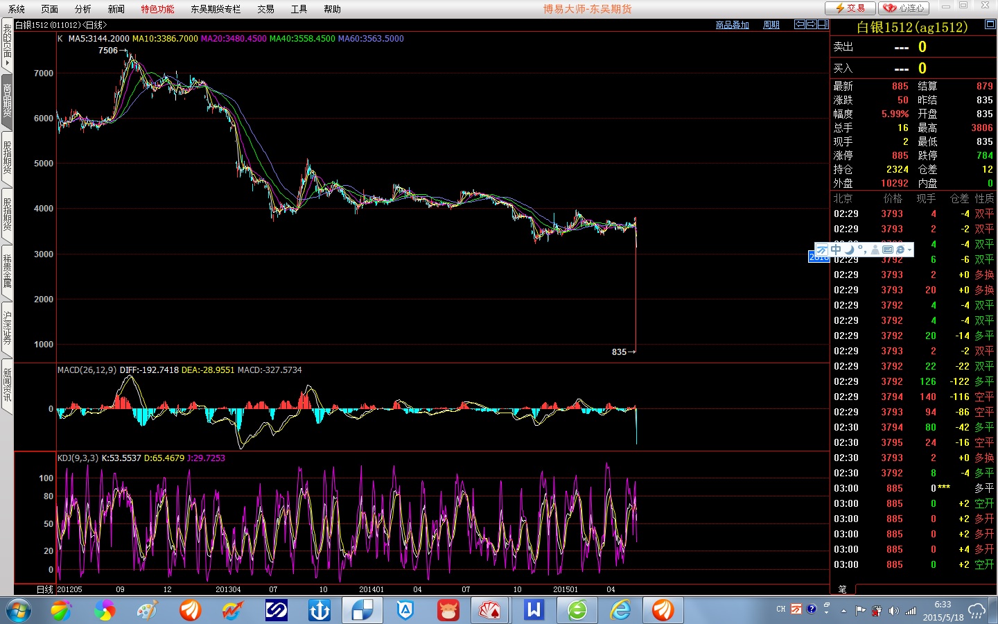Click the 笔 tab below trade list
The height and width of the screenshot is (624, 998).
(x=842, y=589)
